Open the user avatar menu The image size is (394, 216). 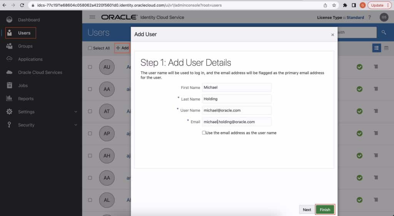click(384, 17)
